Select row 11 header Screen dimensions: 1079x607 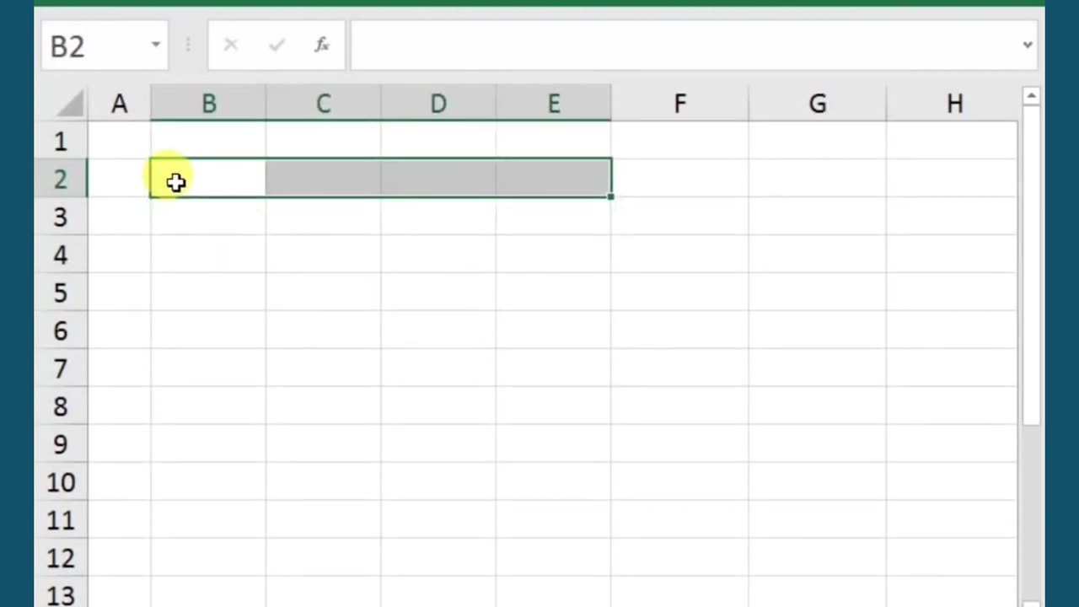pos(61,520)
